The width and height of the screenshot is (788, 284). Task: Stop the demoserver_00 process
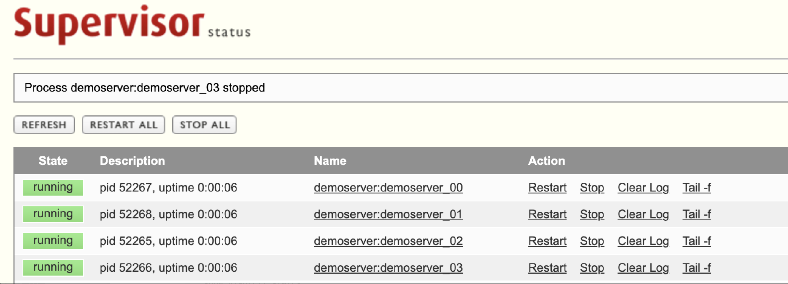tap(592, 188)
